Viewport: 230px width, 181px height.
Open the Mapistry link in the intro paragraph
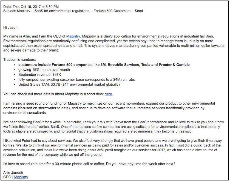pos(73,36)
